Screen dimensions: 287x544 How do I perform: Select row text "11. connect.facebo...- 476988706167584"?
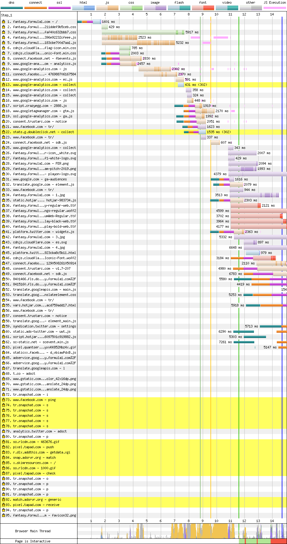[41, 74]
